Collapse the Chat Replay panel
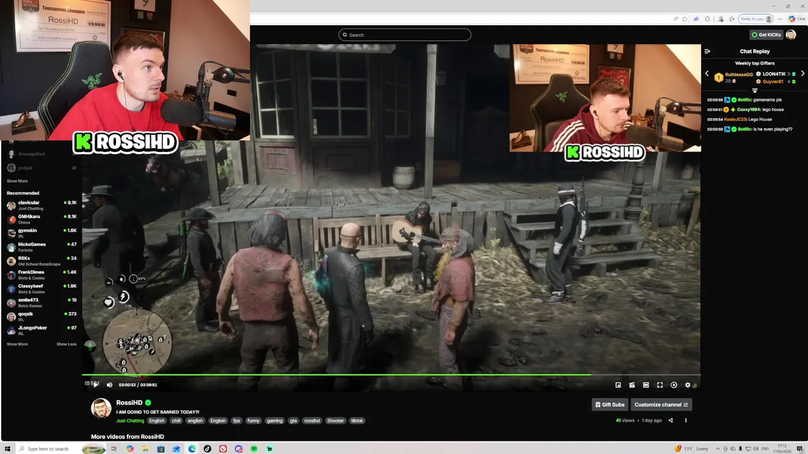This screenshot has width=808, height=454. coord(708,52)
